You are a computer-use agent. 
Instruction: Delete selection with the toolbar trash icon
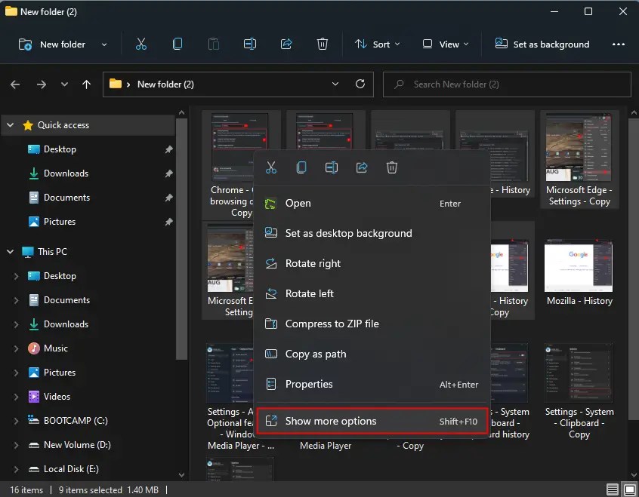click(323, 44)
